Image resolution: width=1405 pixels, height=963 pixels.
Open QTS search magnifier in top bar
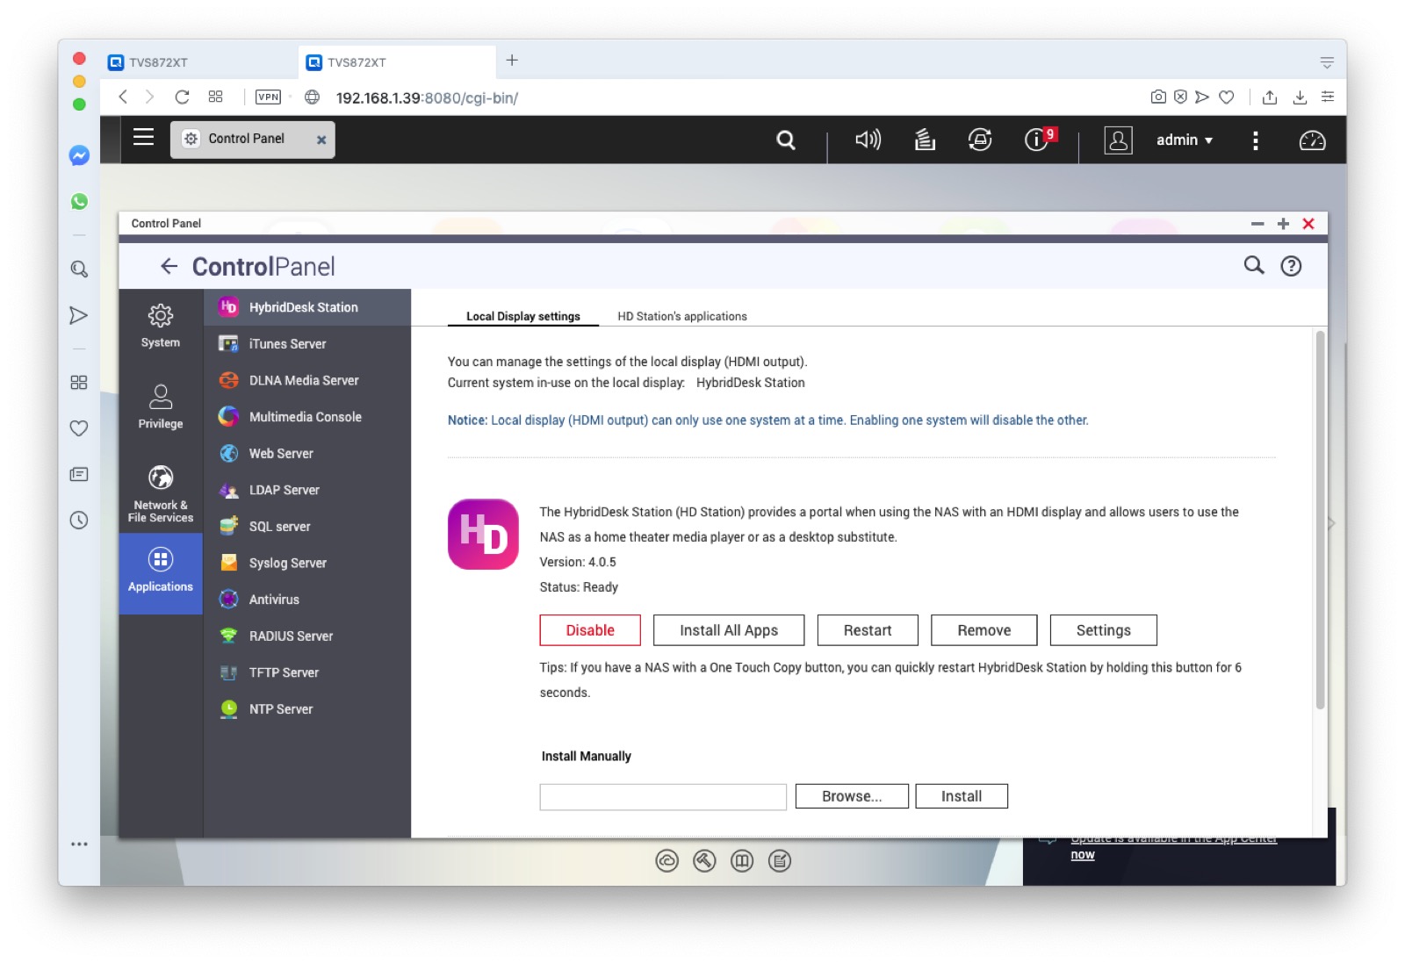pos(786,140)
